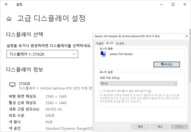Open the 디스플레이 1: 27GQ9 dropdown

click(x=42, y=54)
